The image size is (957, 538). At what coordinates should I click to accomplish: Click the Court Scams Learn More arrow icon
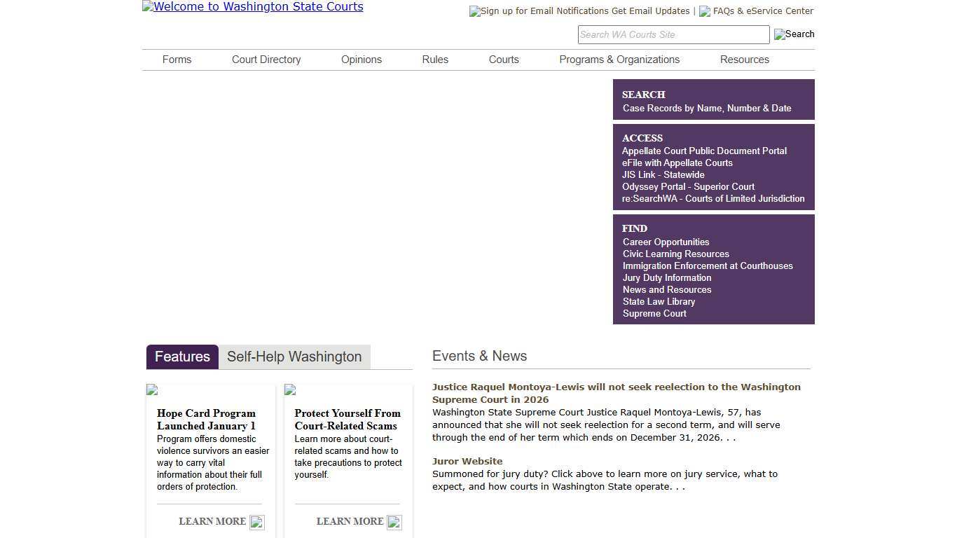tap(394, 523)
